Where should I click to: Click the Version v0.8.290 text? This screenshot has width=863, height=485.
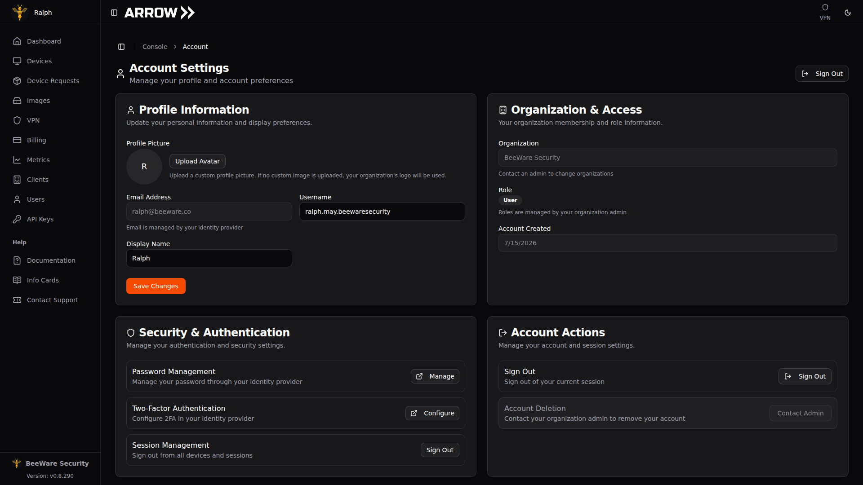pyautogui.click(x=50, y=476)
